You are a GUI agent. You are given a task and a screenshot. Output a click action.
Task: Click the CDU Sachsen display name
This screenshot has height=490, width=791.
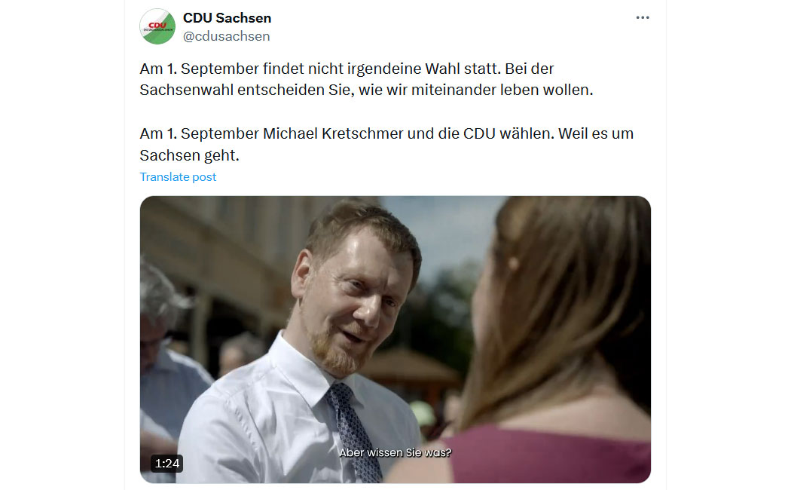click(227, 18)
